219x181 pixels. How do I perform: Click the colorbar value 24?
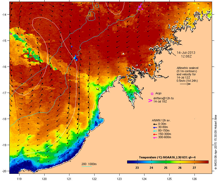pyautogui.click(x=151, y=168)
